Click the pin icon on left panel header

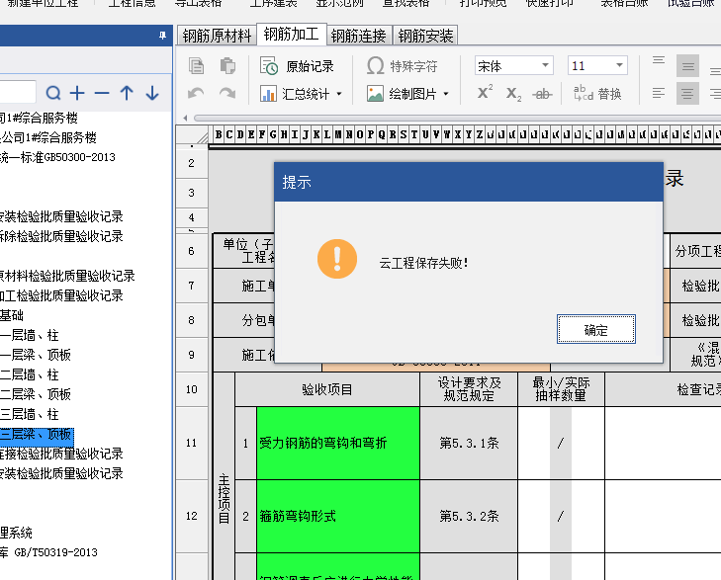click(x=163, y=36)
